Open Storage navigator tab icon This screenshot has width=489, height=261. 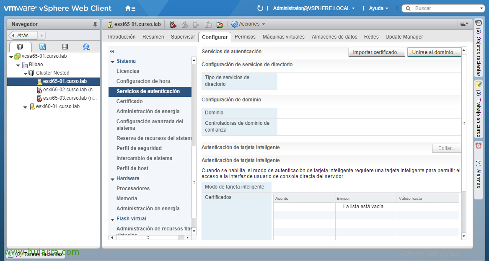[x=65, y=47]
